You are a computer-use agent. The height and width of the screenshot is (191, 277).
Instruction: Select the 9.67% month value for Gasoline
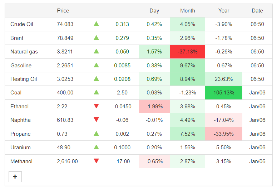[188, 66]
